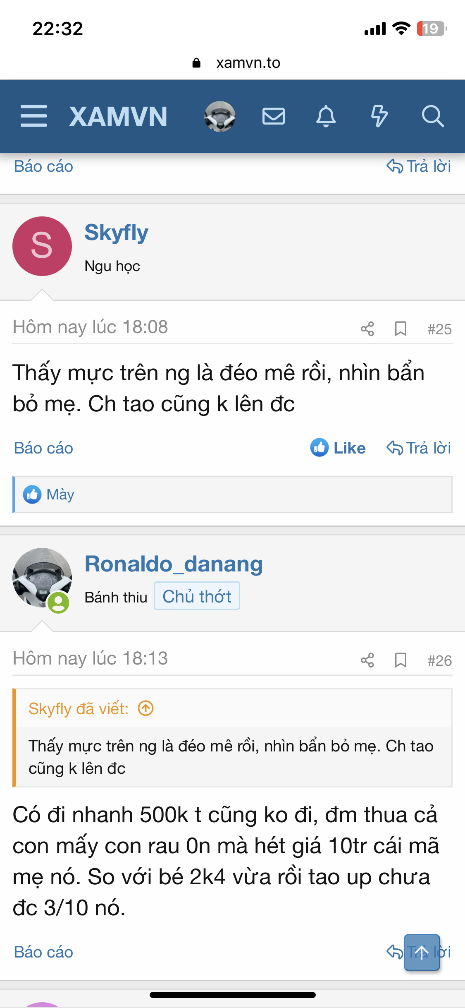Jump to quoted Skyfly post arrow
This screenshot has width=465, height=1008.
coord(145,708)
